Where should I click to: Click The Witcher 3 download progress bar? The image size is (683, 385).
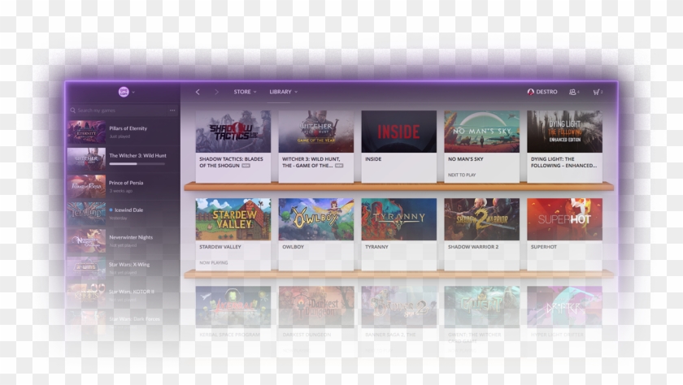click(x=137, y=163)
